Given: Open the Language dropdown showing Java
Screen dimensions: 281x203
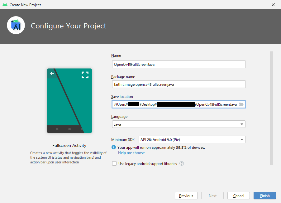Looking at the screenshot, I should pos(179,124).
